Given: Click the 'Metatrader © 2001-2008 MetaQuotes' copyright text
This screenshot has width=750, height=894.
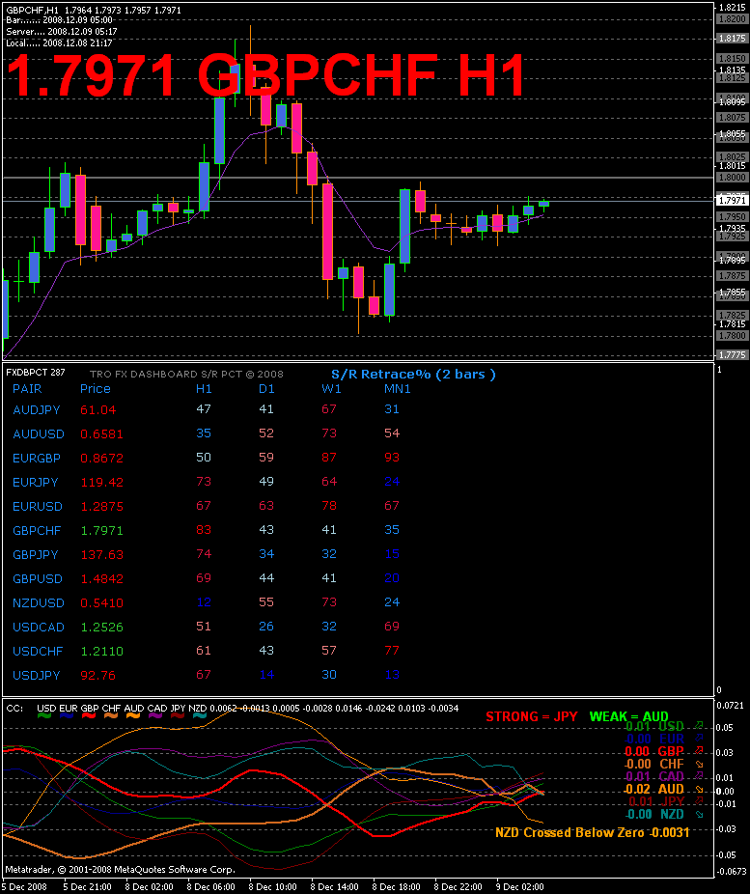Looking at the screenshot, I should (x=121, y=870).
